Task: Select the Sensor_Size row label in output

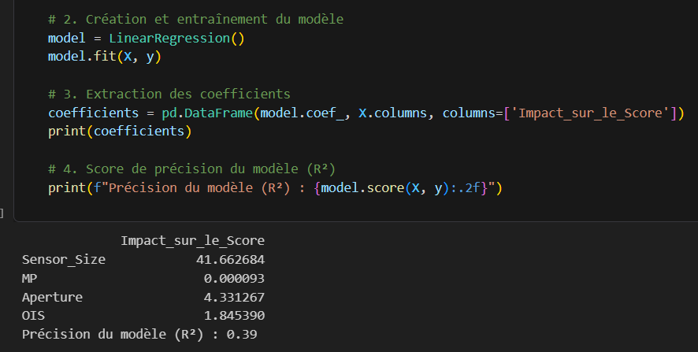Action: (64, 259)
